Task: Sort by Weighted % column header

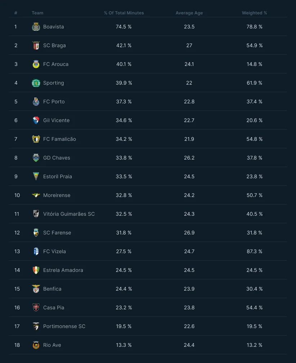Action: click(x=254, y=13)
